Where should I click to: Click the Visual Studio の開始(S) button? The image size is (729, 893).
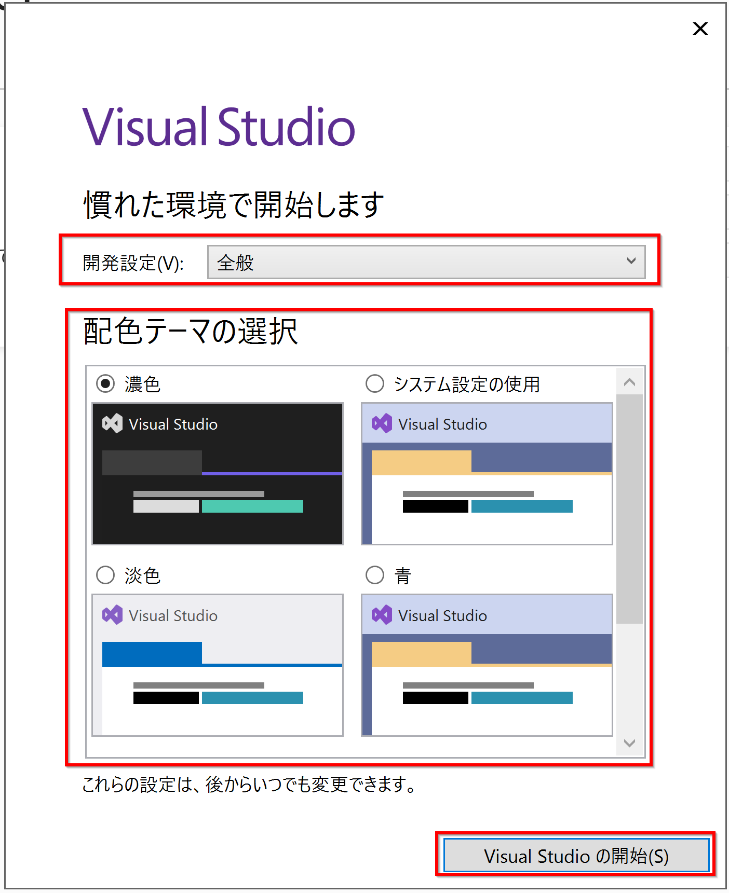(576, 856)
